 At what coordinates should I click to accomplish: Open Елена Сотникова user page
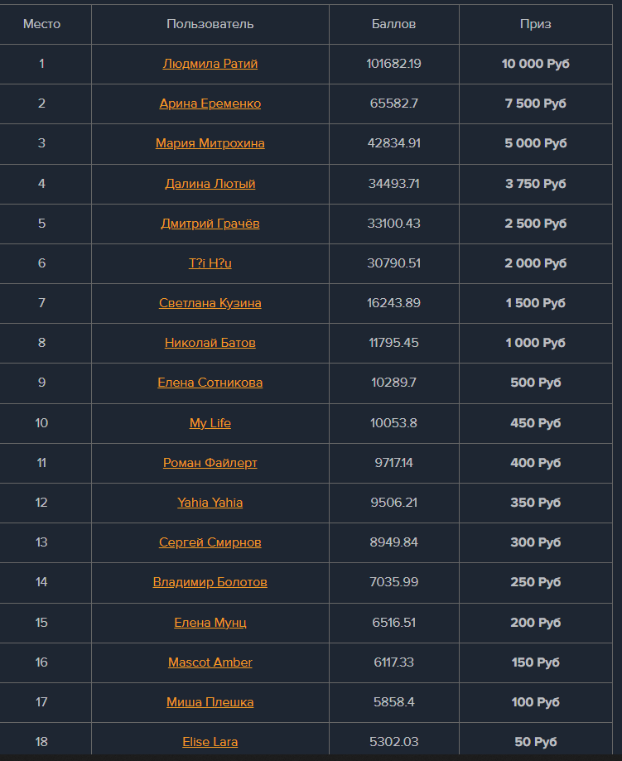coord(210,383)
